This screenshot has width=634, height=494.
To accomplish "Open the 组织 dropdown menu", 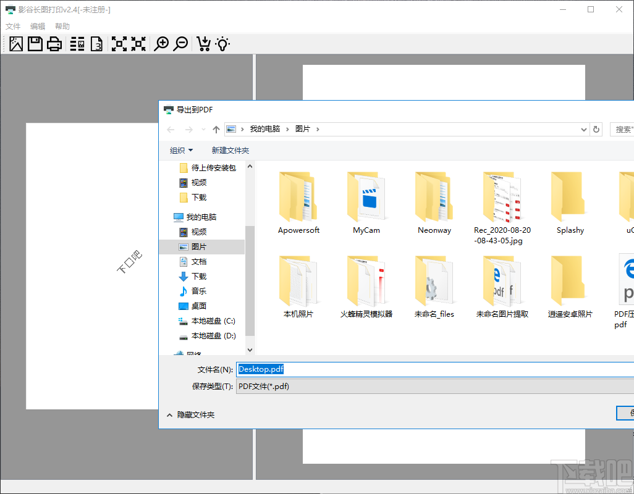I will point(181,150).
